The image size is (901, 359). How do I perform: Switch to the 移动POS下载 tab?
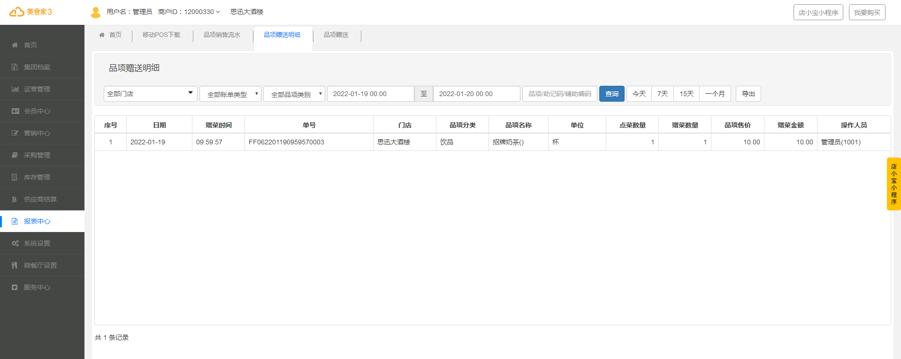tap(161, 35)
